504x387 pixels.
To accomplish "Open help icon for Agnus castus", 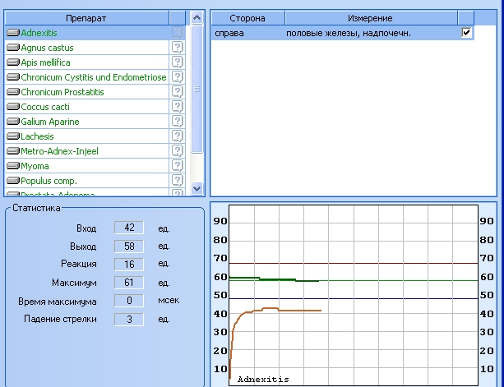I will (x=176, y=48).
